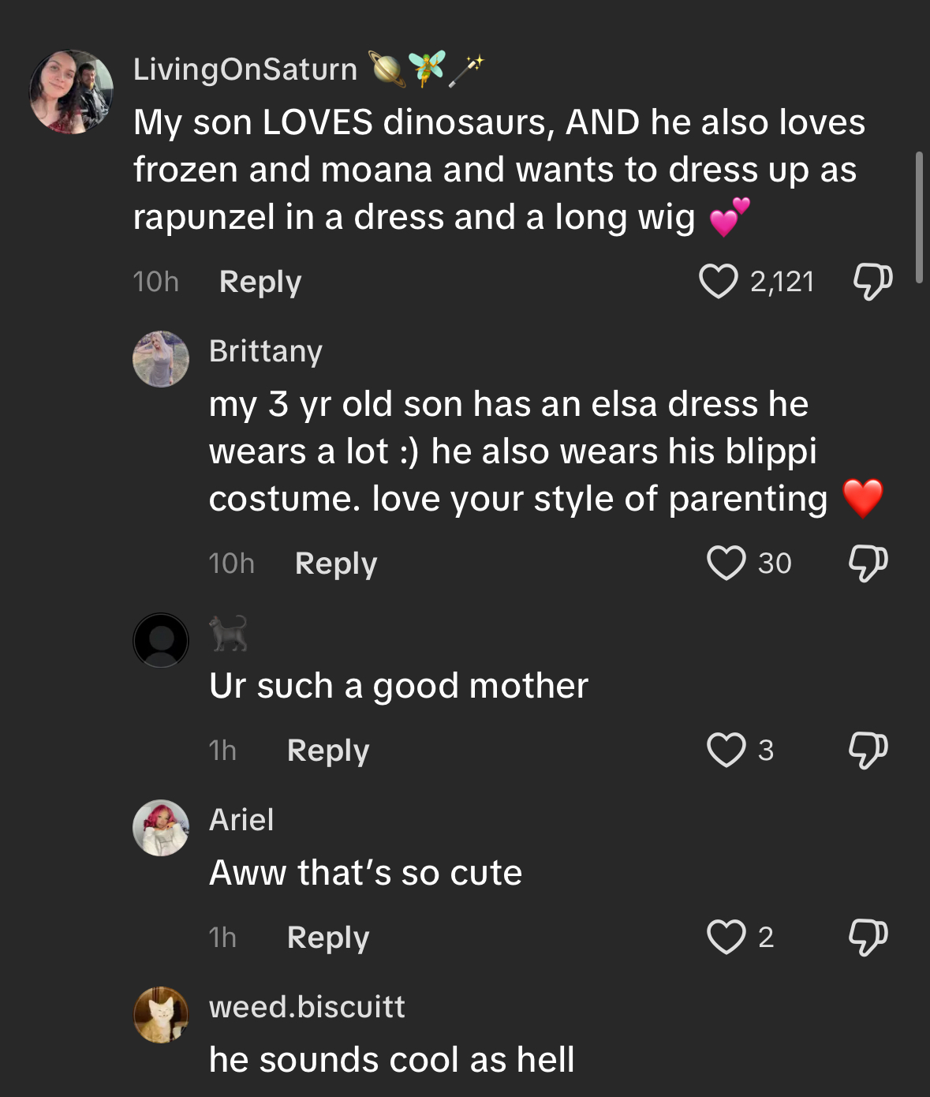The height and width of the screenshot is (1097, 930).
Task: Open the LivingOnSaturn username link
Action: (245, 69)
